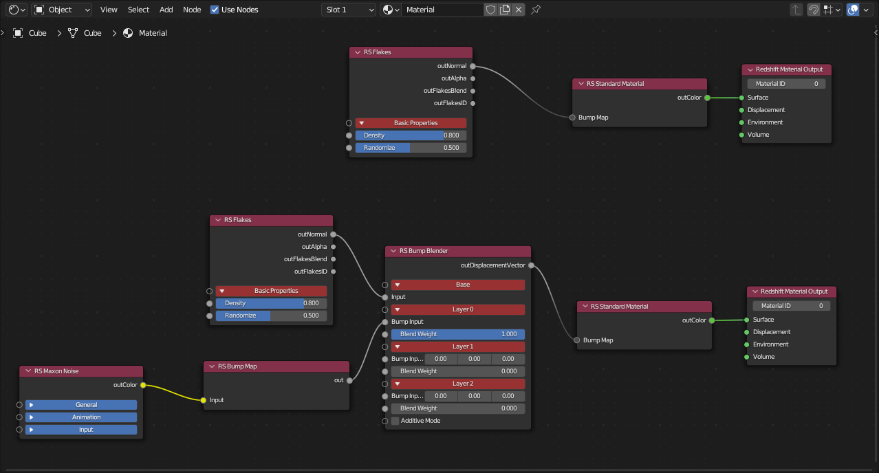This screenshot has height=473, width=879.
Task: Click the yellow outColor socket on RS Maxon Noise
Action: tap(143, 385)
